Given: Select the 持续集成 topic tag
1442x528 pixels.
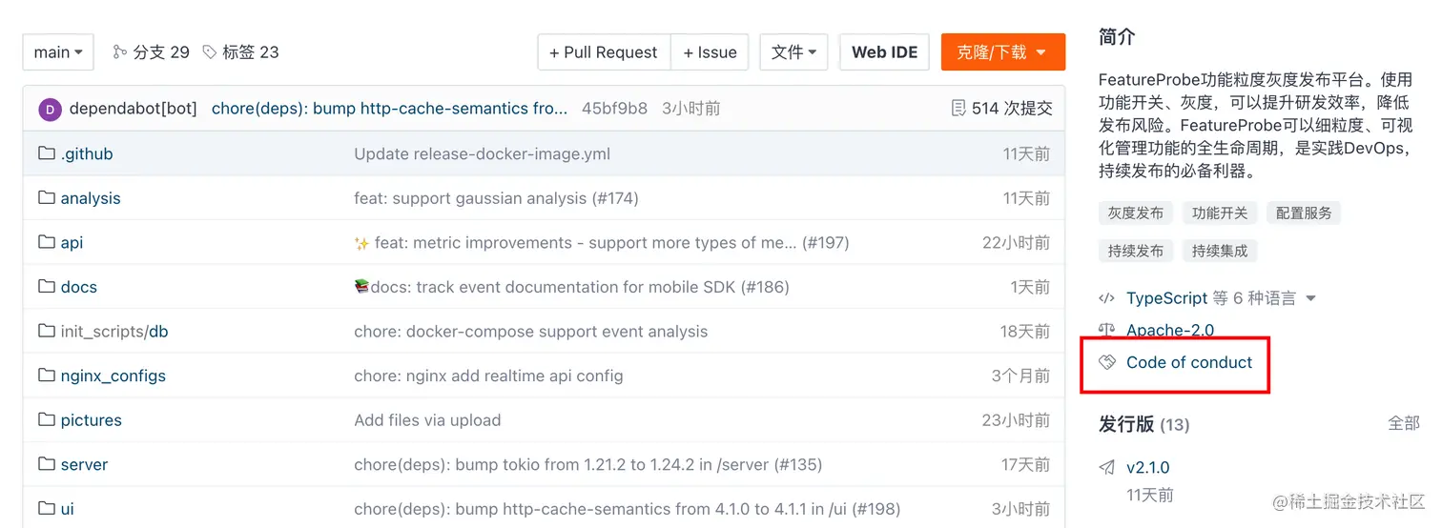Looking at the screenshot, I should click(1220, 251).
